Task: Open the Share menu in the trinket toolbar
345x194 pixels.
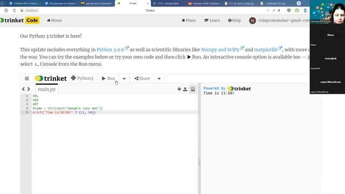Action: point(142,78)
